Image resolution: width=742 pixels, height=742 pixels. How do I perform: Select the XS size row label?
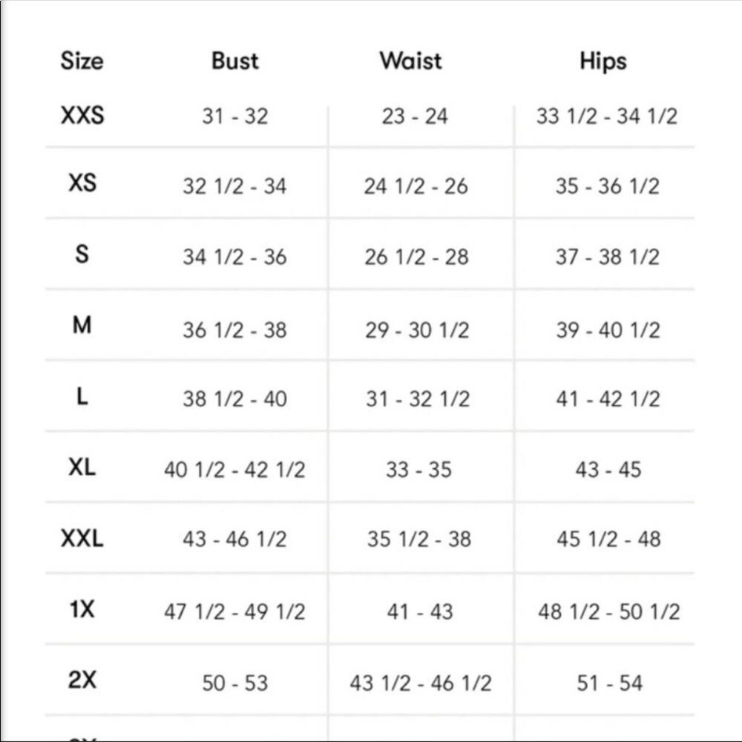[x=82, y=183]
